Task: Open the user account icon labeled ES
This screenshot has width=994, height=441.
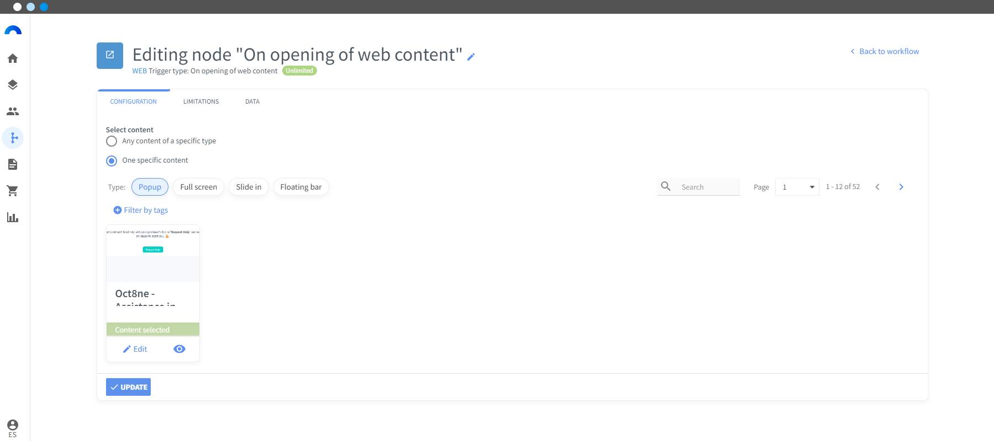Action: pos(13,428)
